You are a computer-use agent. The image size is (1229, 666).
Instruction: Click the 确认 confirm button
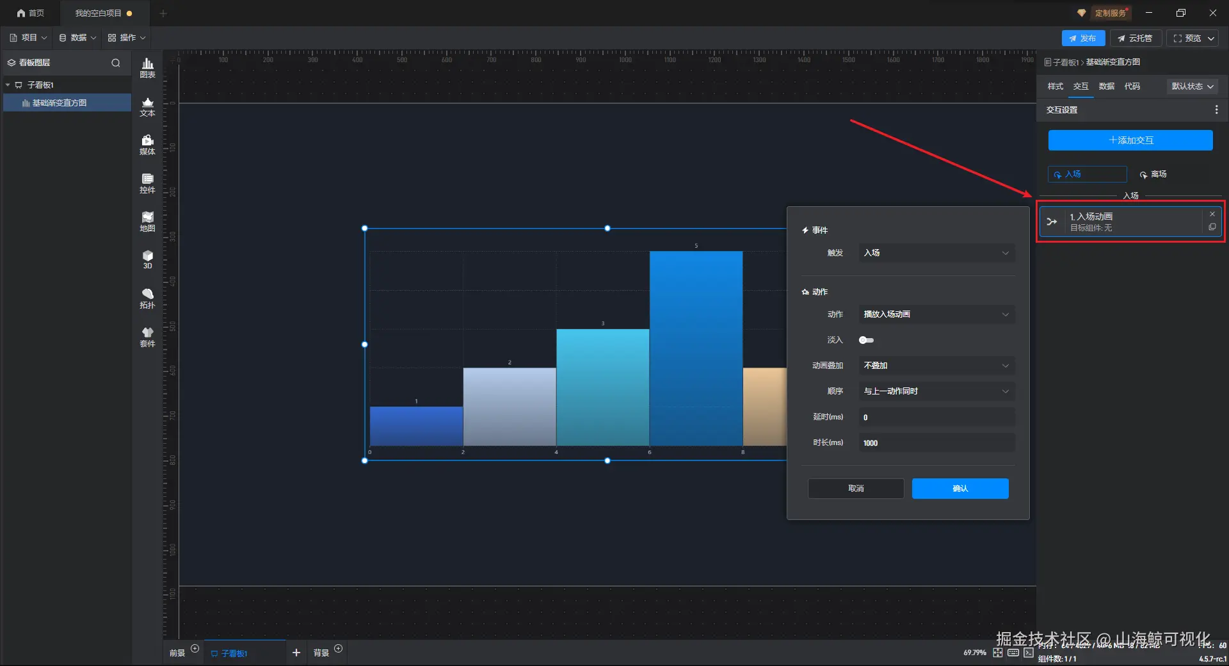(x=960, y=489)
